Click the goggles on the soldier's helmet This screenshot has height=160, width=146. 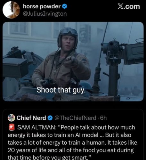(69, 31)
